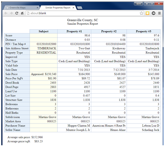
Task: Click lot size value 0.437
Action: [x=86, y=95]
